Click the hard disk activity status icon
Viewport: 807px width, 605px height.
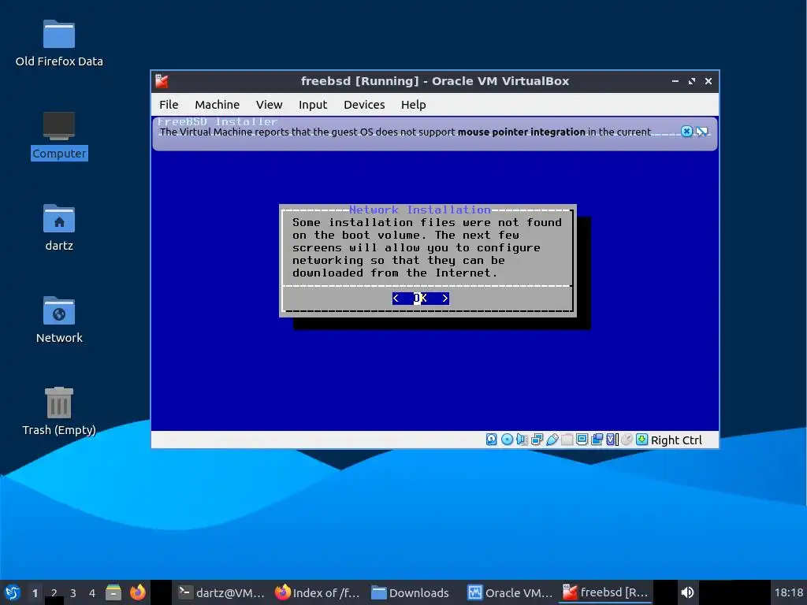click(x=492, y=440)
